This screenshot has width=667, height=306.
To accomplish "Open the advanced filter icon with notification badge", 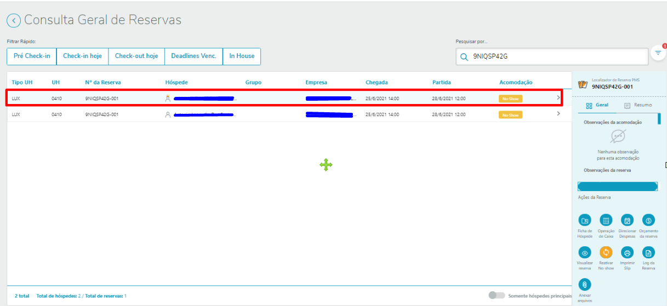I will tap(658, 53).
